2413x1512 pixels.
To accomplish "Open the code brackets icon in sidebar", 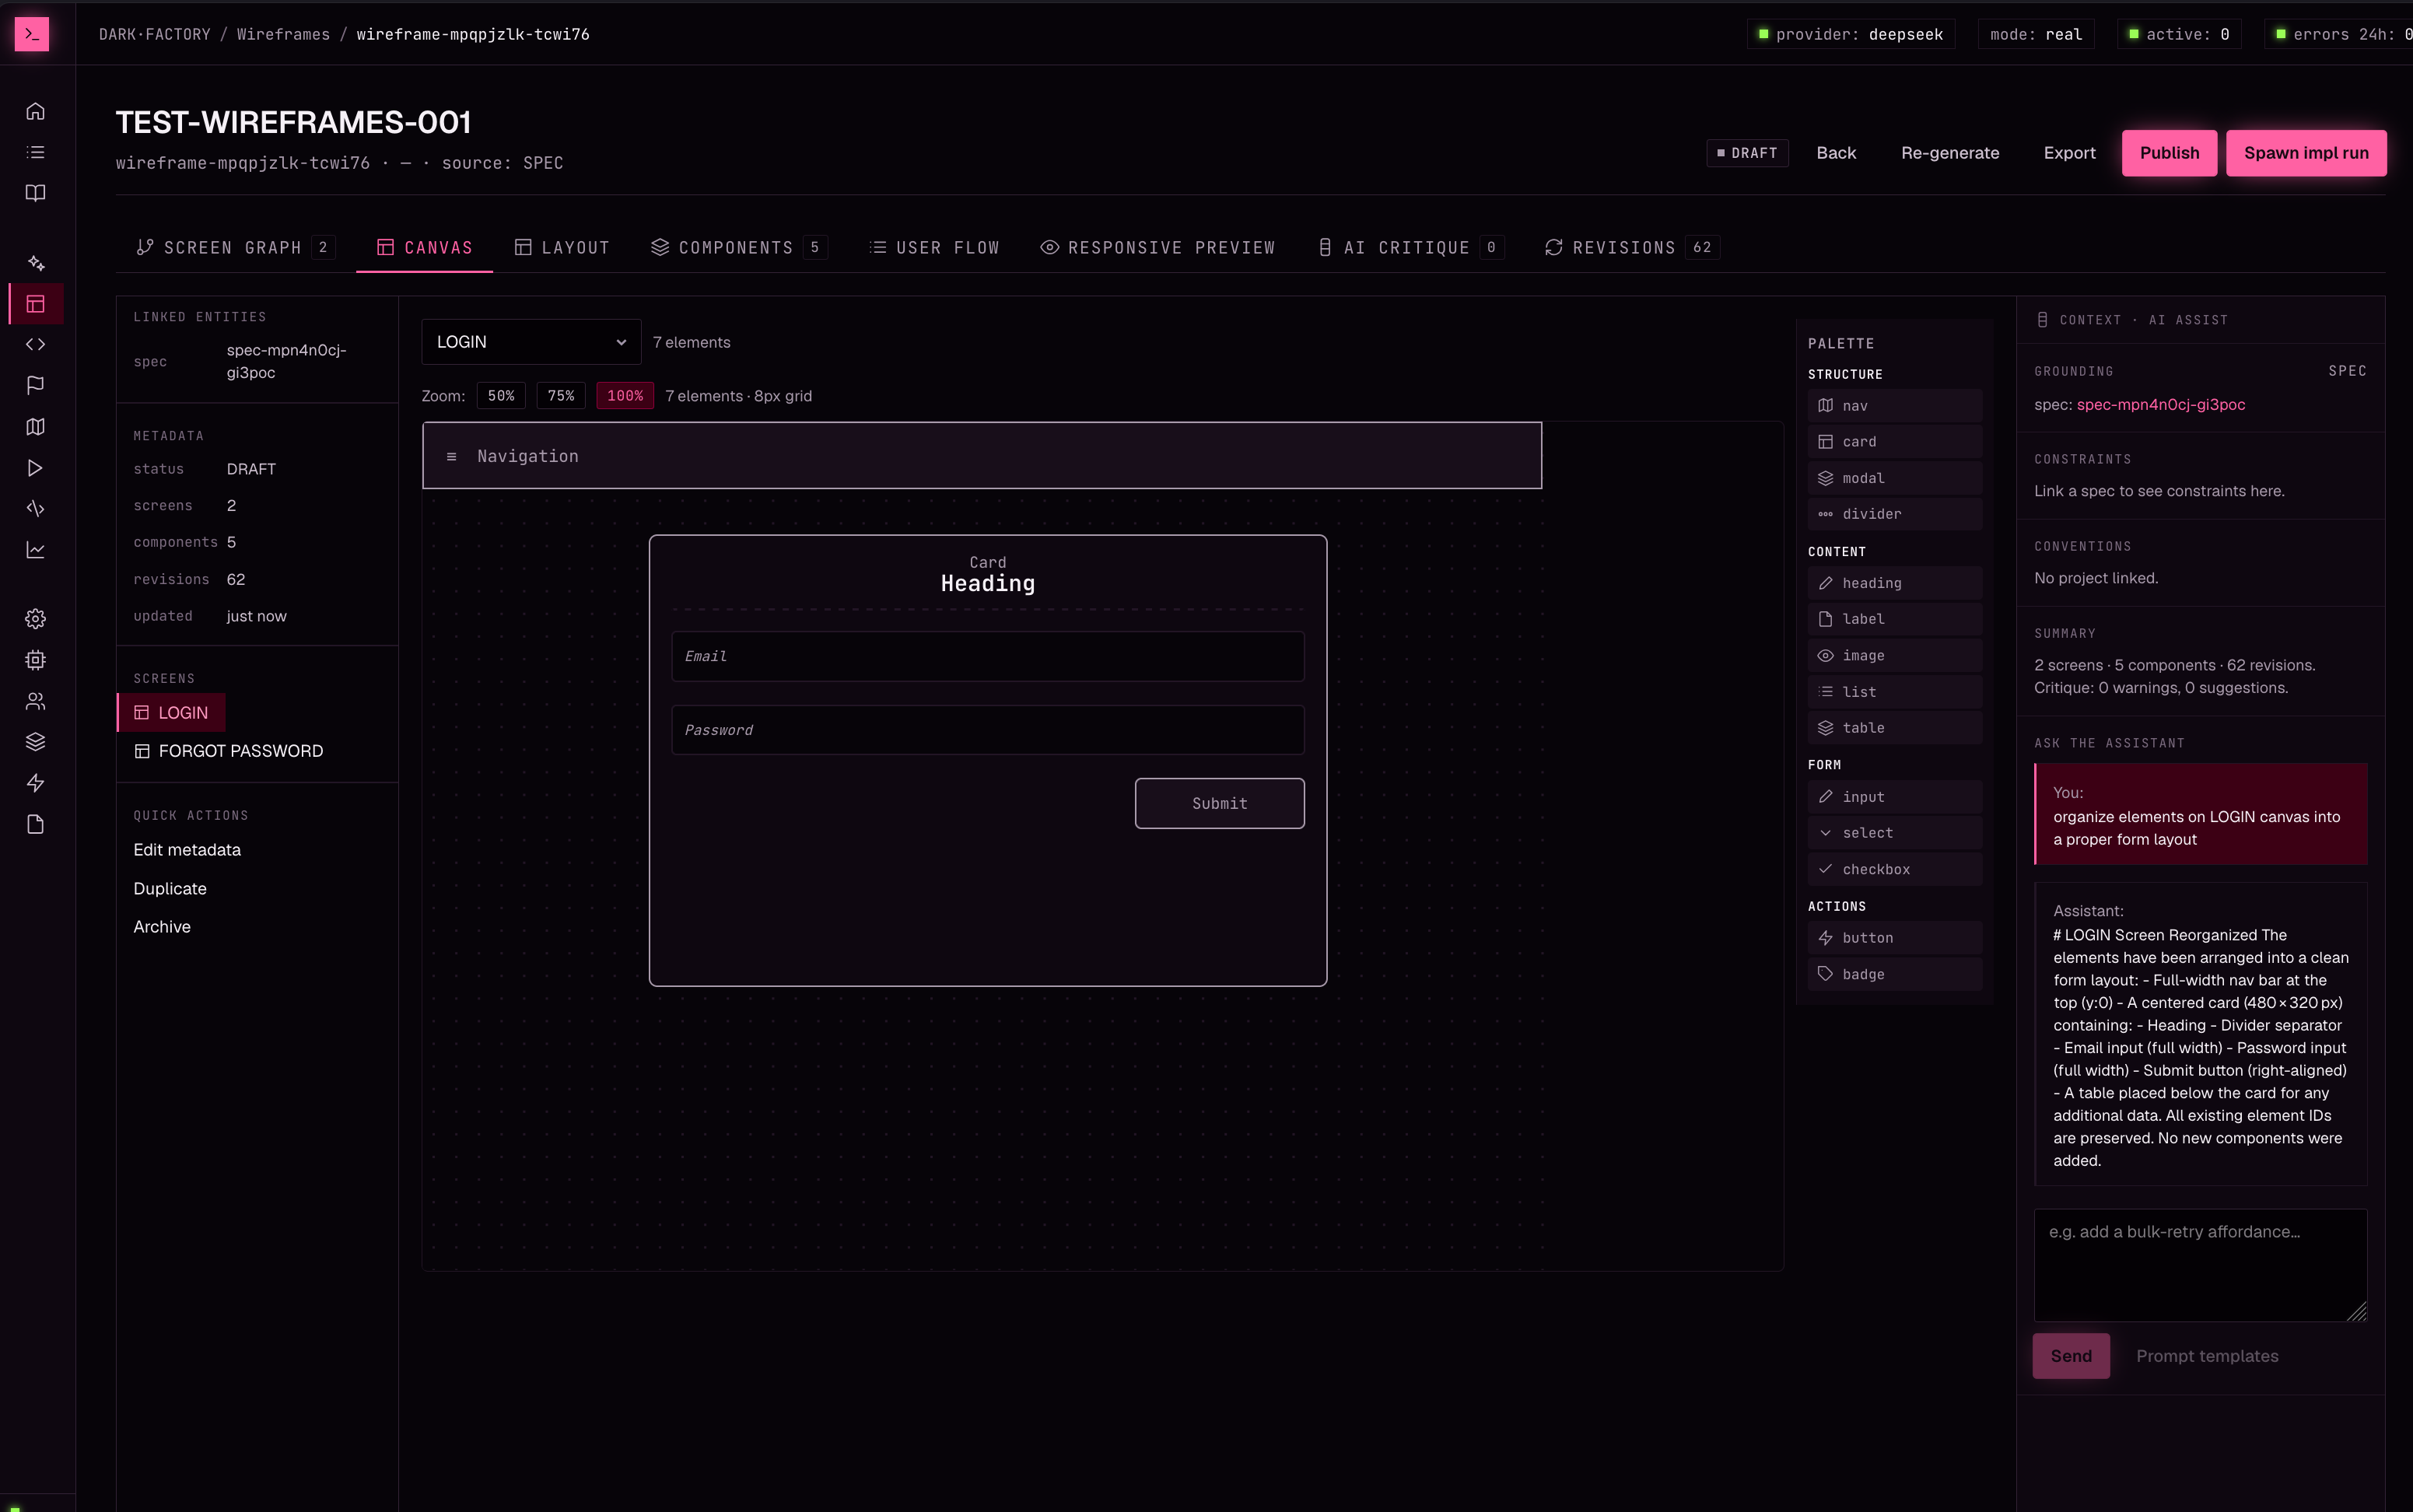I will (x=35, y=345).
